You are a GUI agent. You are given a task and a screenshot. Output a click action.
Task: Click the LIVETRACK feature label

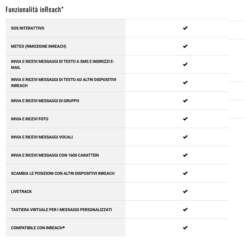pyautogui.click(x=22, y=192)
